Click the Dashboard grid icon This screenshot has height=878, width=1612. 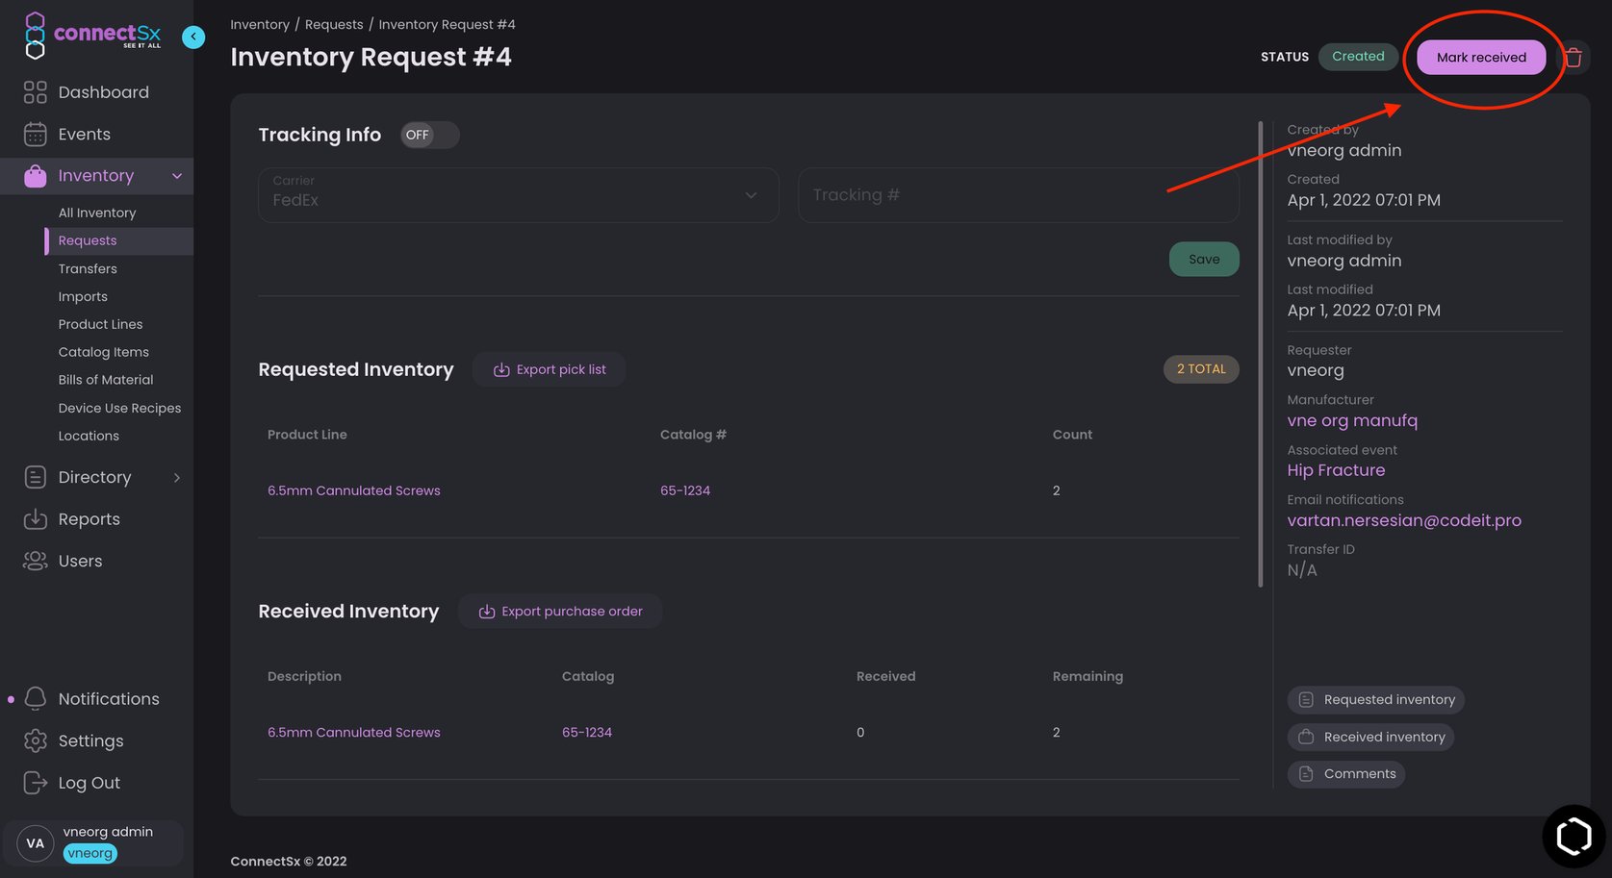point(35,91)
